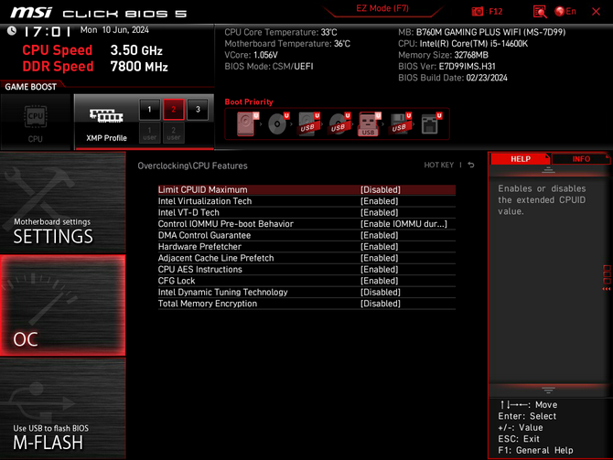Open Intel VT-D Tech [Enabled] value
Image resolution: width=613 pixels, height=460 pixels.
pos(379,212)
